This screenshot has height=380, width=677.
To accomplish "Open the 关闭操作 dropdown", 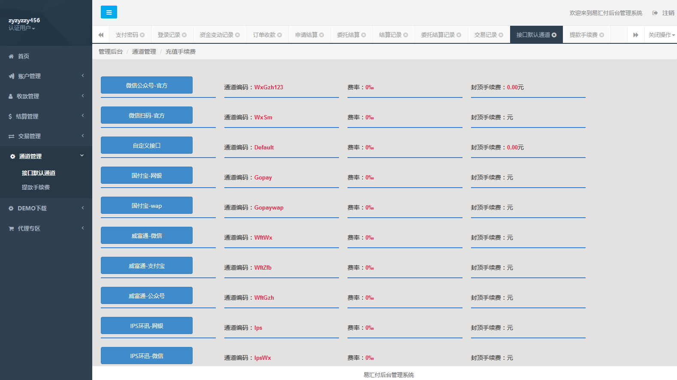I will pos(661,35).
